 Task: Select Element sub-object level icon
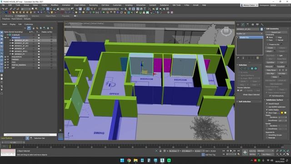[256, 69]
